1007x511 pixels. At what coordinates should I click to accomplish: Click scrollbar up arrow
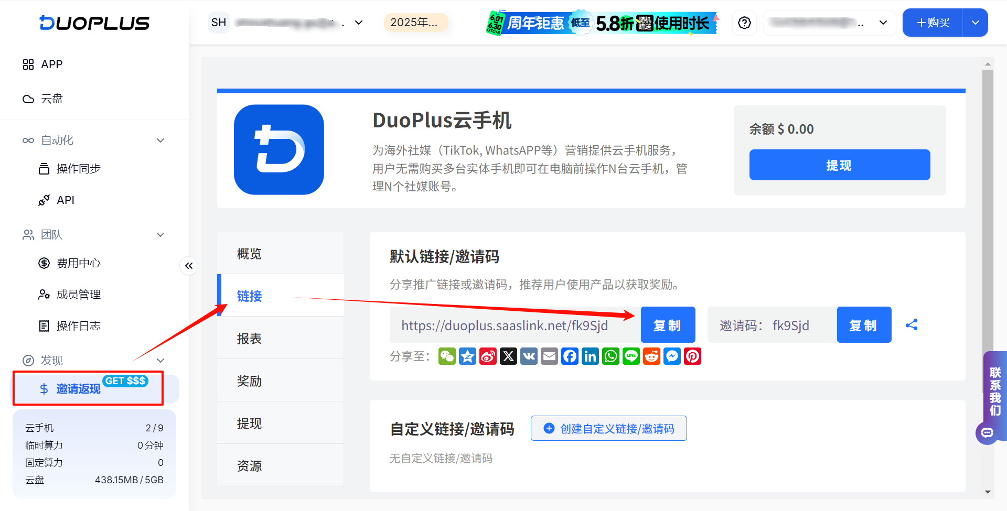point(988,64)
